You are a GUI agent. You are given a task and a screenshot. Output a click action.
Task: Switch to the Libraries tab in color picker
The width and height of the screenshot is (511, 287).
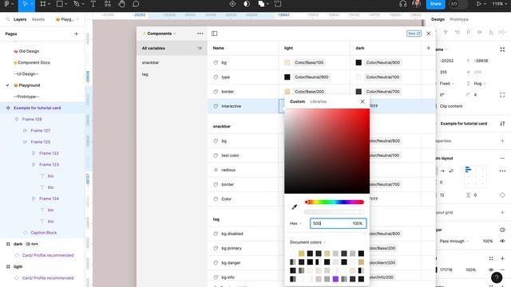318,101
